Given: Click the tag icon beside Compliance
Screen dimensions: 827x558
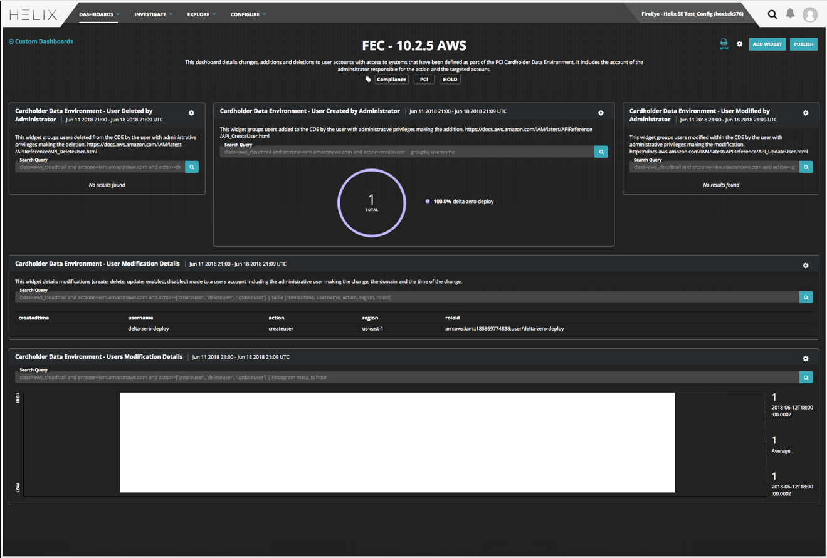Looking at the screenshot, I should [x=368, y=80].
